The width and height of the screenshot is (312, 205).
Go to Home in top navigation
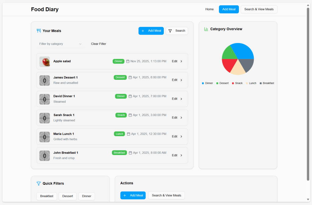(210, 9)
